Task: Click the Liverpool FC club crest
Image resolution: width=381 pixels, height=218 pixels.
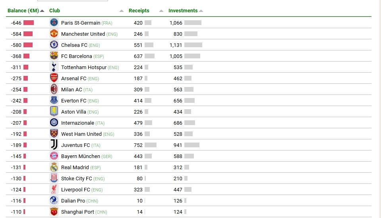Action: point(54,189)
